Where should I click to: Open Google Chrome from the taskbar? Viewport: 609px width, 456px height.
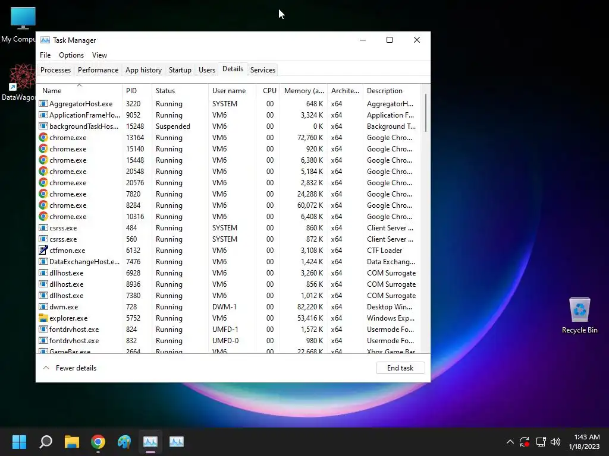click(x=98, y=442)
